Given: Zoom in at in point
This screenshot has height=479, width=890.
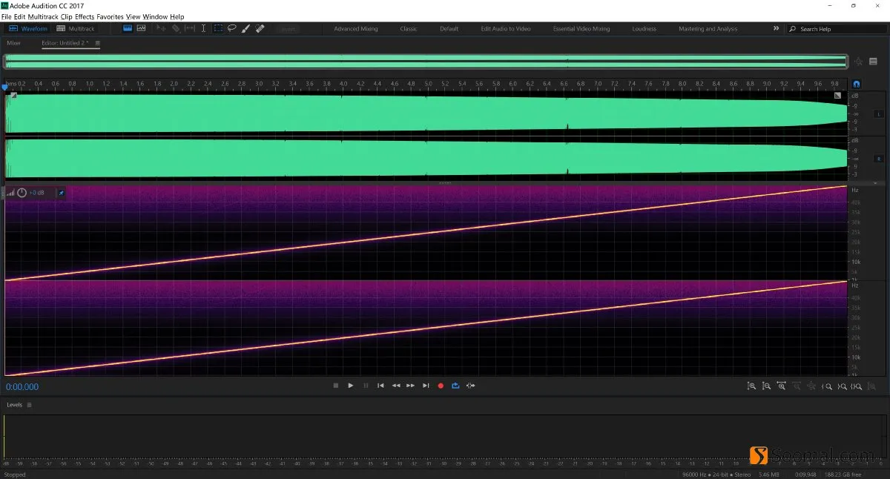Looking at the screenshot, I should point(827,386).
